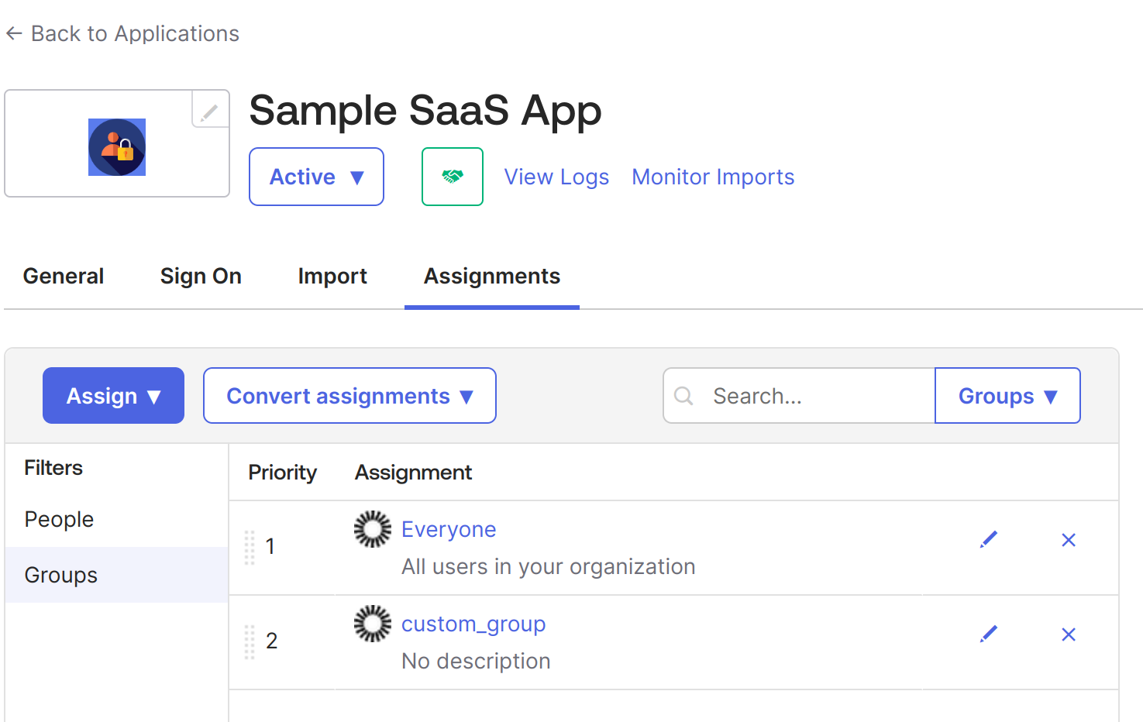Screen dimensions: 1143x722
Task: Edit the custom_group assignment
Action: pos(989,634)
